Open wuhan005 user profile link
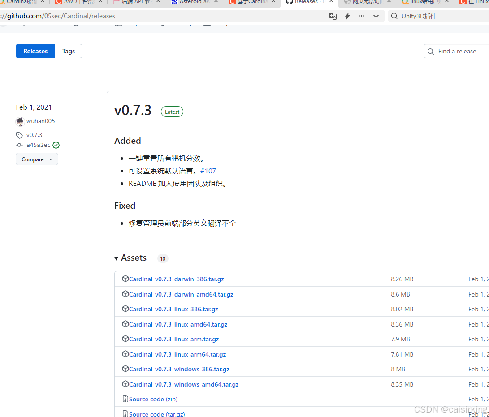Screen dimensions: 489x417 click(x=40, y=121)
